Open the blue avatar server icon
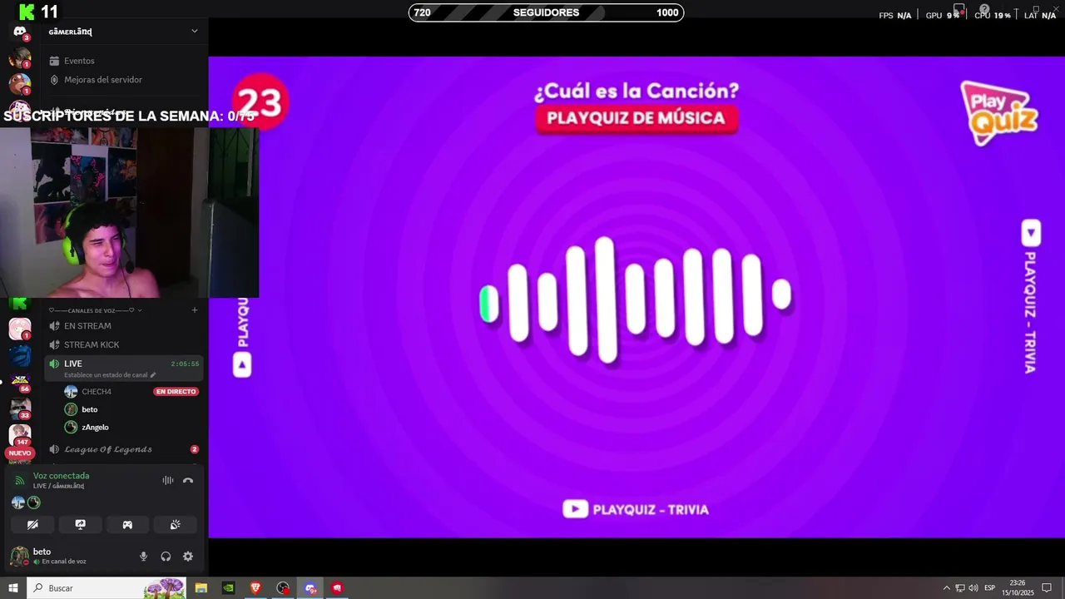 [19, 356]
